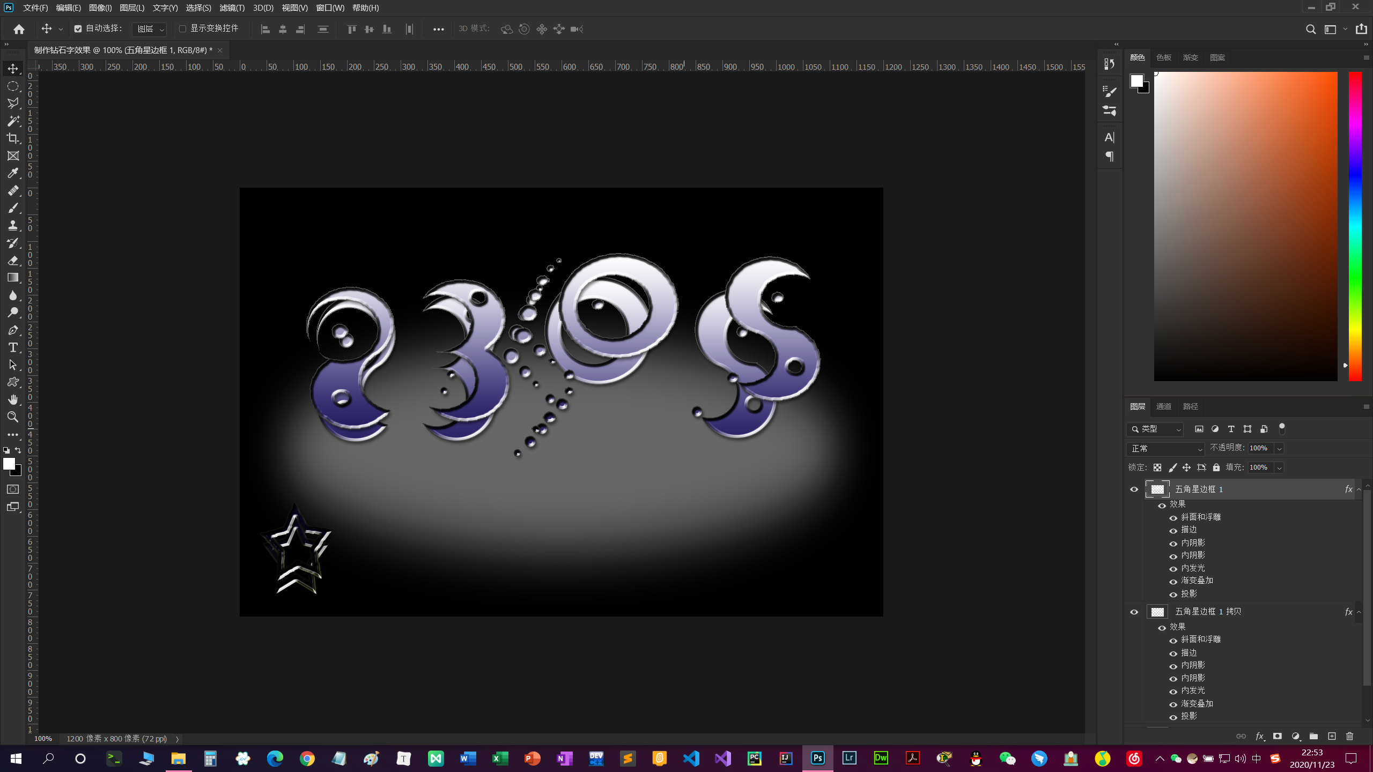The height and width of the screenshot is (772, 1373).
Task: Select the Gradient tool
Action: point(13,278)
